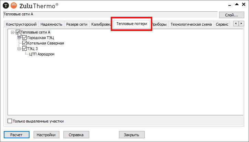Switch to the Надежность tab
This screenshot has width=249, height=142.
click(51, 24)
